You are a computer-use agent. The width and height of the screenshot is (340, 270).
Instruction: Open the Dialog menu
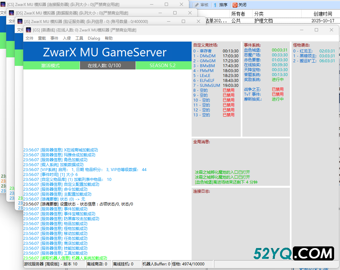(94, 38)
